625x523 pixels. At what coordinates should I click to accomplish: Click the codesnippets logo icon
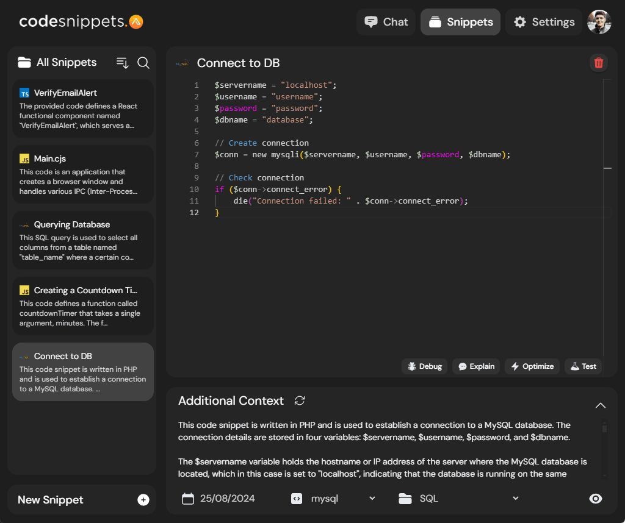coord(136,21)
